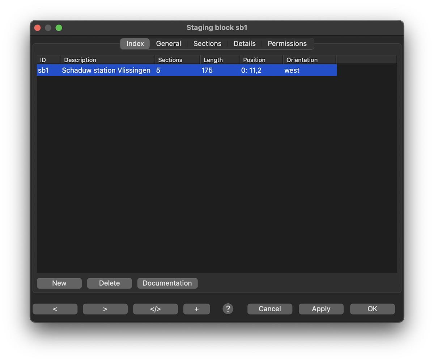Open the help question mark icon
The width and height of the screenshot is (434, 362).
coord(228,309)
